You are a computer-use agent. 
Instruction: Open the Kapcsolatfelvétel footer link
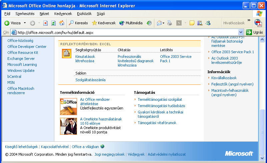55,147
